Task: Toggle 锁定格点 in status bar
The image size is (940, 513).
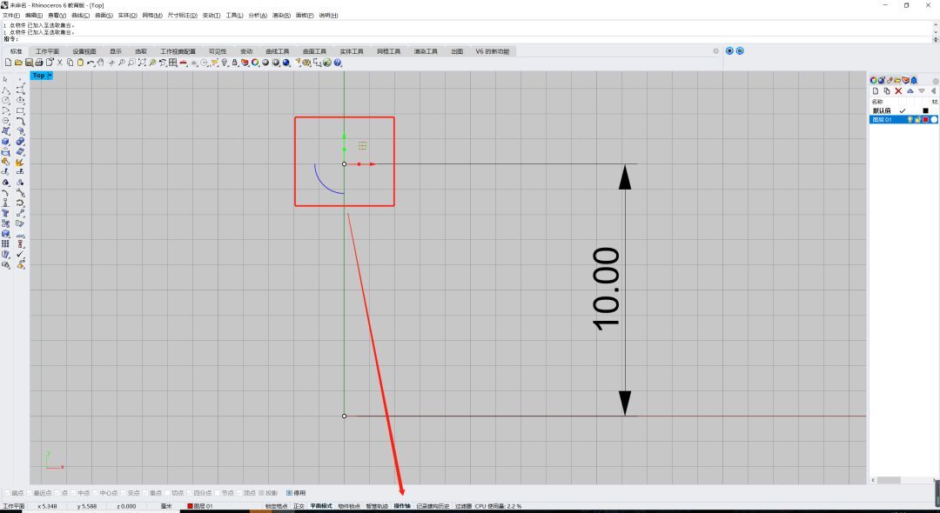Action: point(277,506)
